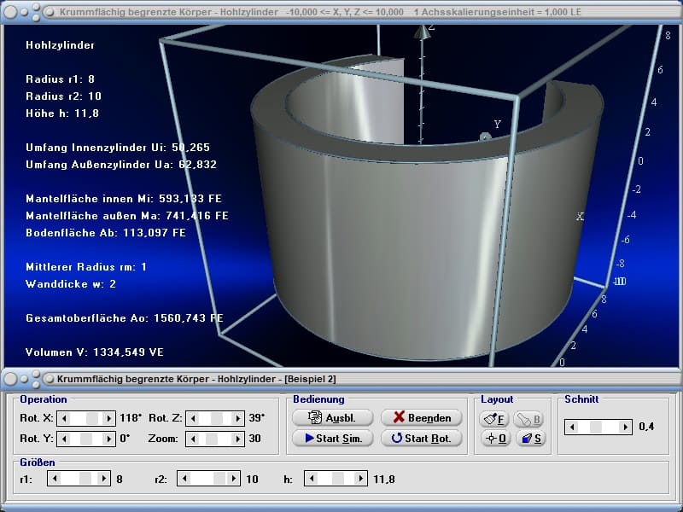
Task: Select the "Radius r1: 8" readout
Action: coord(60,79)
